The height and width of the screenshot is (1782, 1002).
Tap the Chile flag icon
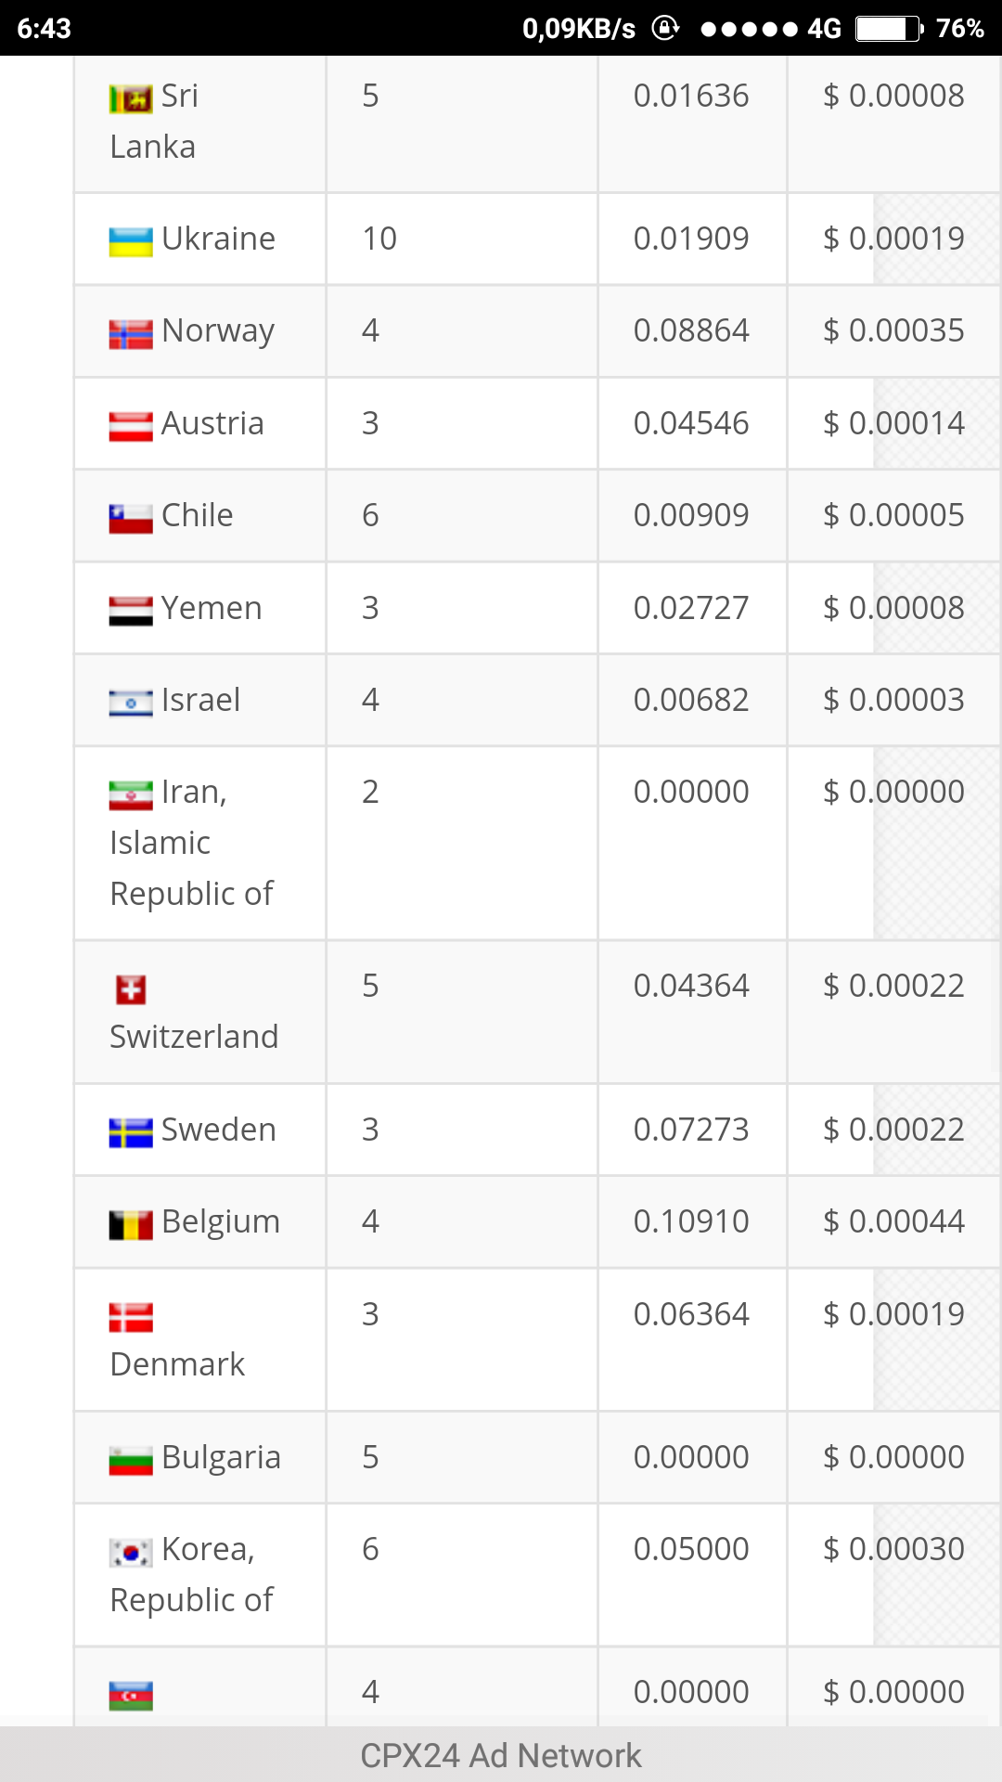click(x=131, y=518)
